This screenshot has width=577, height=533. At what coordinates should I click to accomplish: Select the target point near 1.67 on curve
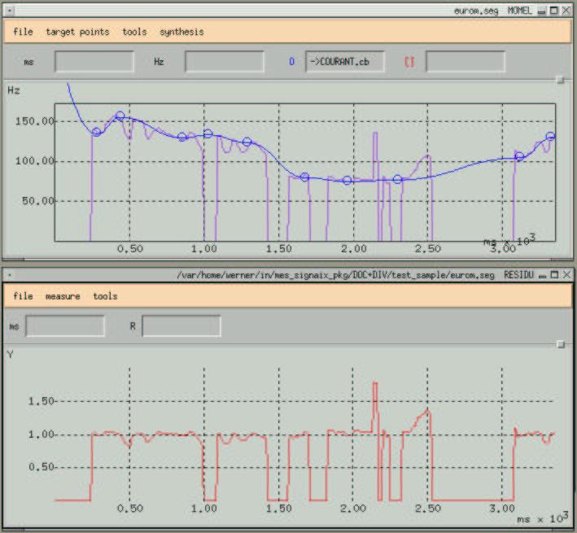pyautogui.click(x=304, y=177)
